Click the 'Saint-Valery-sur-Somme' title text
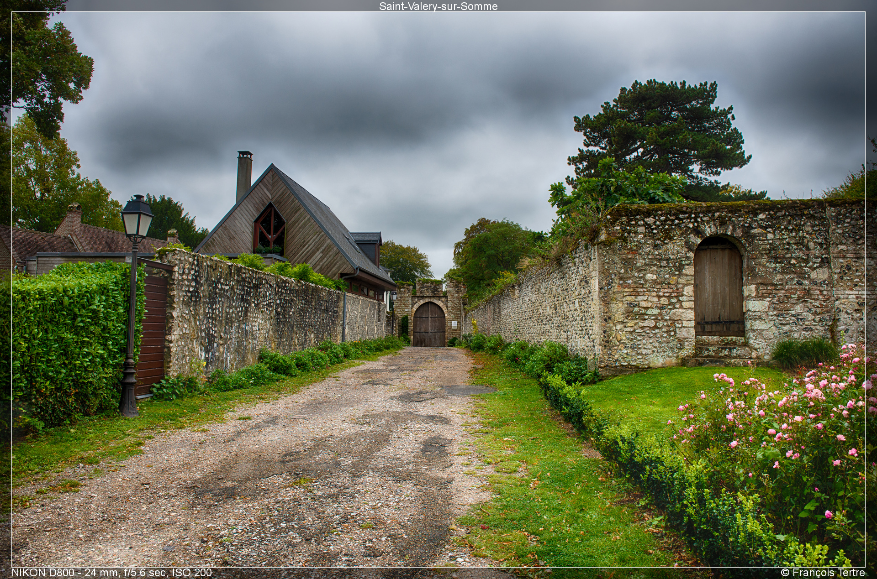The height and width of the screenshot is (579, 877). pos(438,6)
